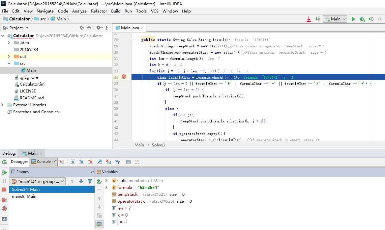Viewport: 385px width, 230px height.
Task: Move to previous frame with up arrow
Action: click(72, 181)
